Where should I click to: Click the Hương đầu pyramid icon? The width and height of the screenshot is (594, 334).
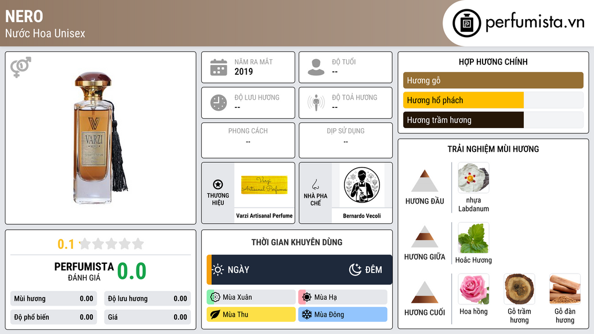coord(425,181)
